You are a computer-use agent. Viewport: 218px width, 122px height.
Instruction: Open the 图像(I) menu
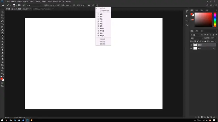[x=19, y=1]
